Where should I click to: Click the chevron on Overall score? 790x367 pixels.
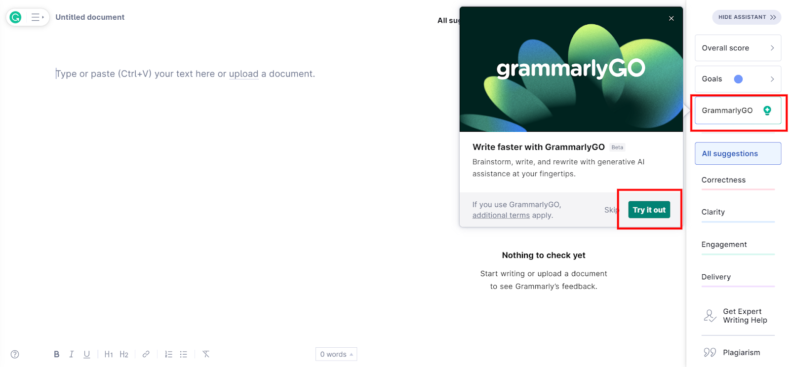772,48
